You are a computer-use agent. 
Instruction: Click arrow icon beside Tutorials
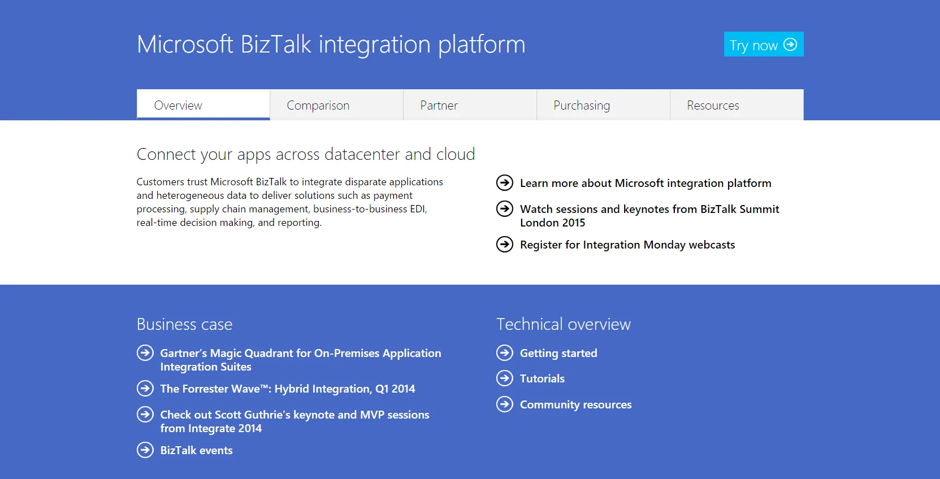(505, 378)
